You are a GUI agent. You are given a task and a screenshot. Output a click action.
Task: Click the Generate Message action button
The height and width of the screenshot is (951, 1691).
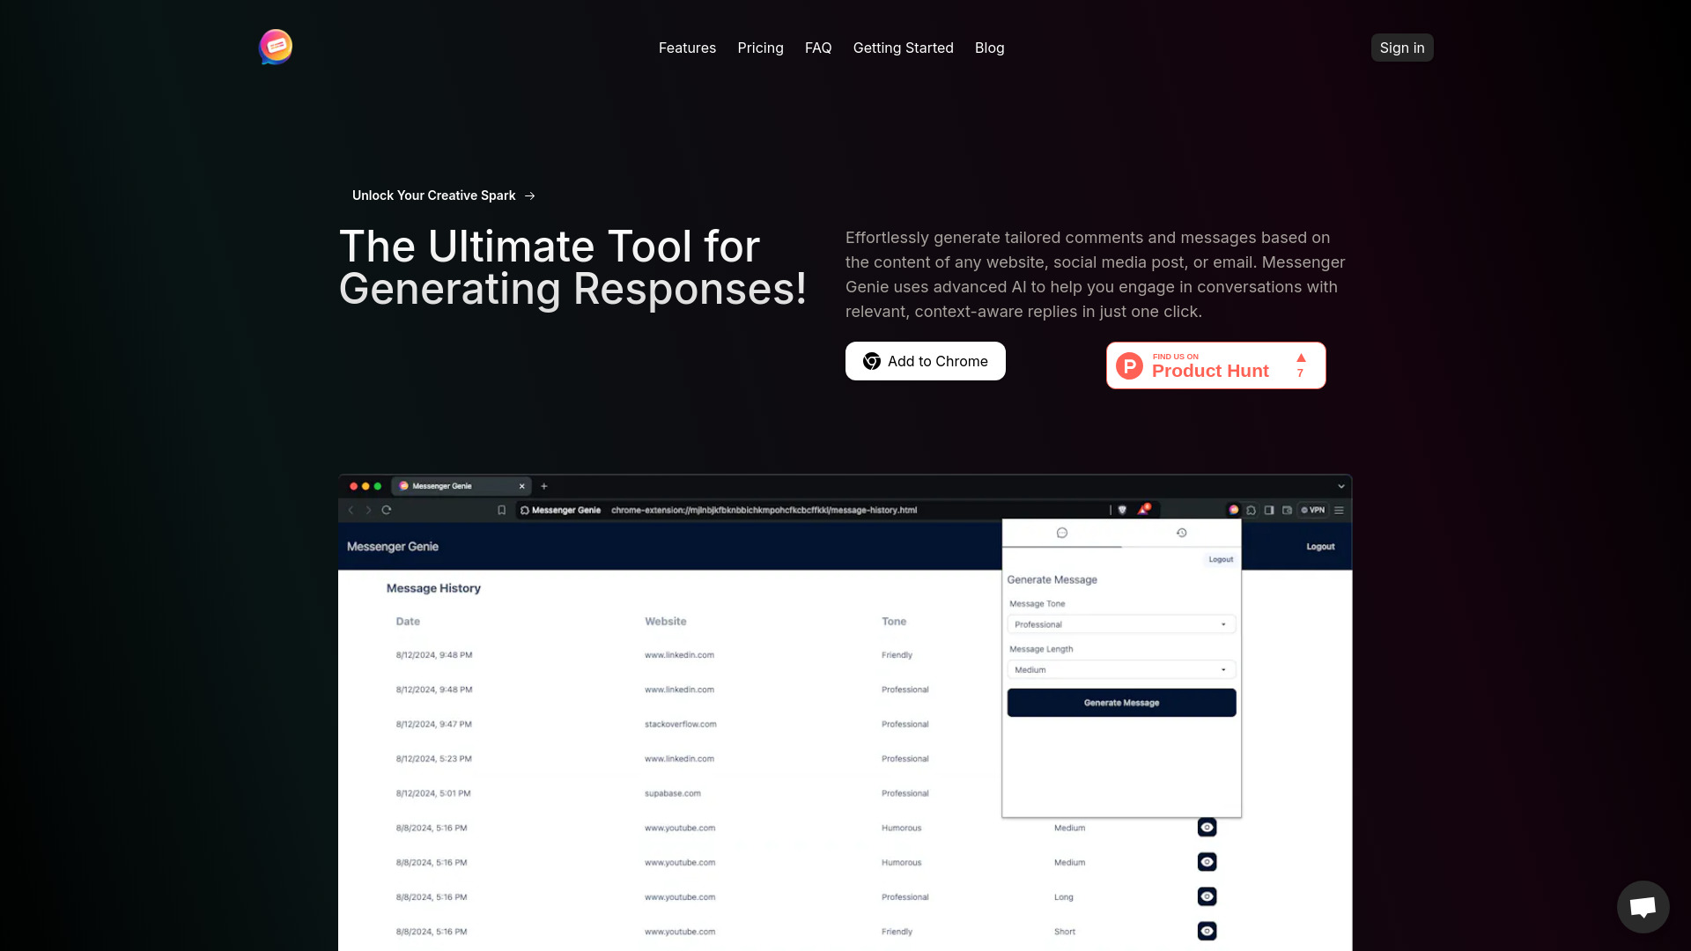point(1121,703)
